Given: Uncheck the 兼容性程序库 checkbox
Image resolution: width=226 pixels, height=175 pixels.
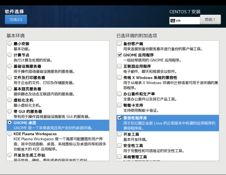Looking at the screenshot, I should pyautogui.click(x=120, y=118).
